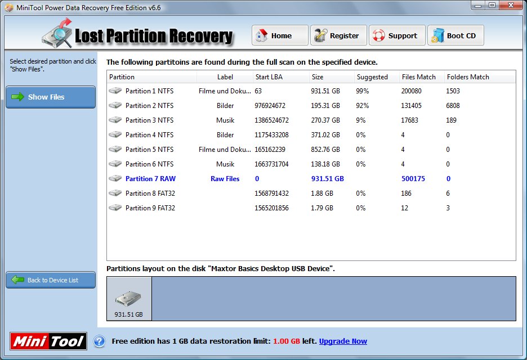Open the Boot CD button
527x360 pixels.
[455, 35]
